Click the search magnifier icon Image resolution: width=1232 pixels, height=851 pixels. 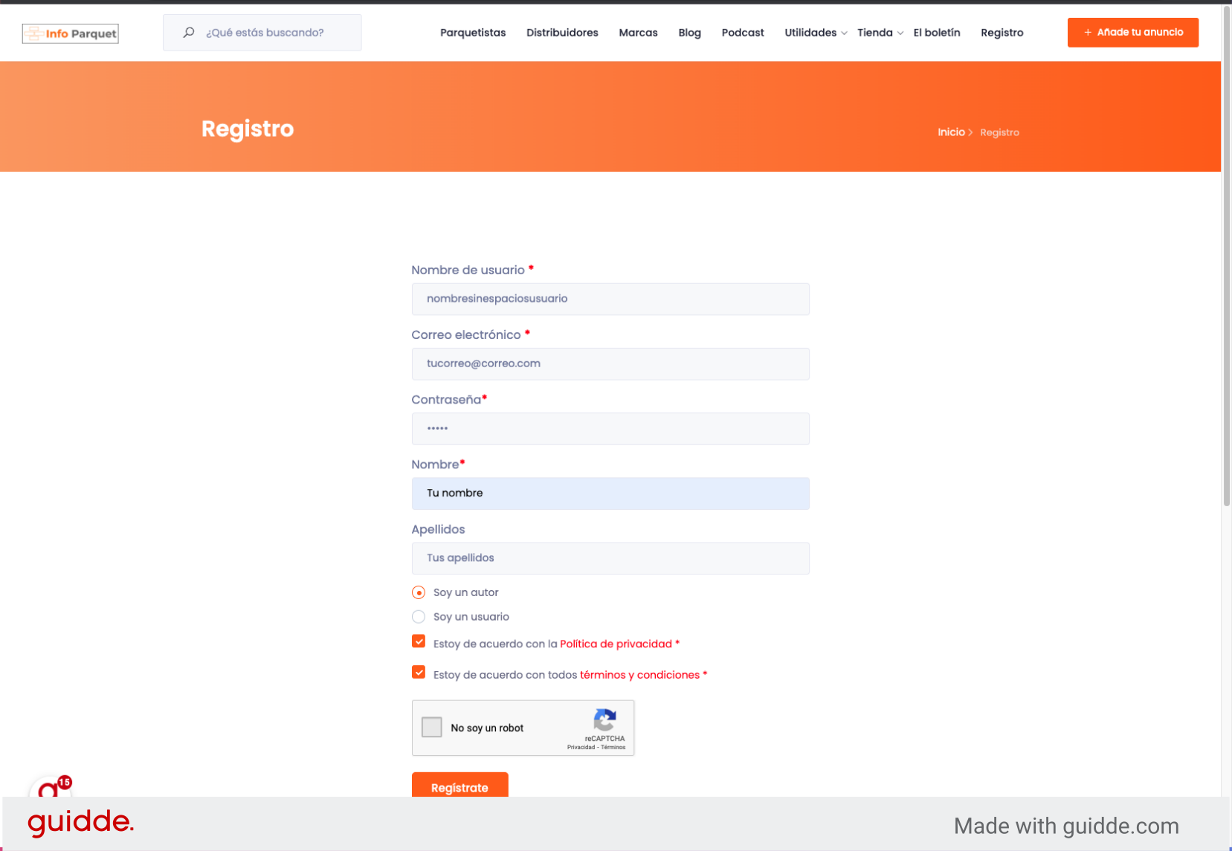point(189,33)
